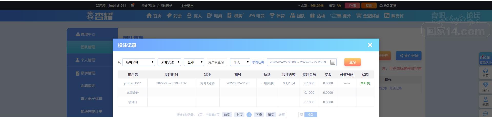Toggle the balance hide eye icon
The image size is (492, 140).
[x=339, y=5]
